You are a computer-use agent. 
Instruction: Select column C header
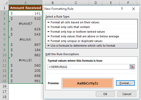coord(76,3)
